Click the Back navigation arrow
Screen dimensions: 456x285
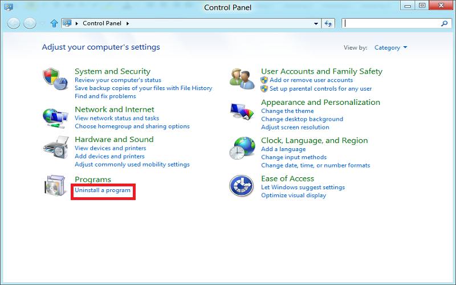13,23
